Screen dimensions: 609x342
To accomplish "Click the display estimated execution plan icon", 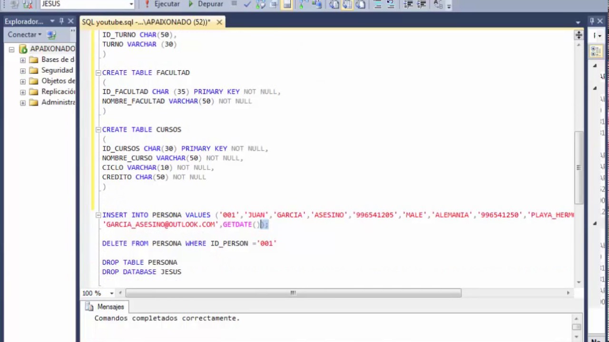I will tap(261, 4).
